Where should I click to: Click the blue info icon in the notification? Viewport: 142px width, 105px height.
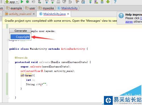click(121, 16)
